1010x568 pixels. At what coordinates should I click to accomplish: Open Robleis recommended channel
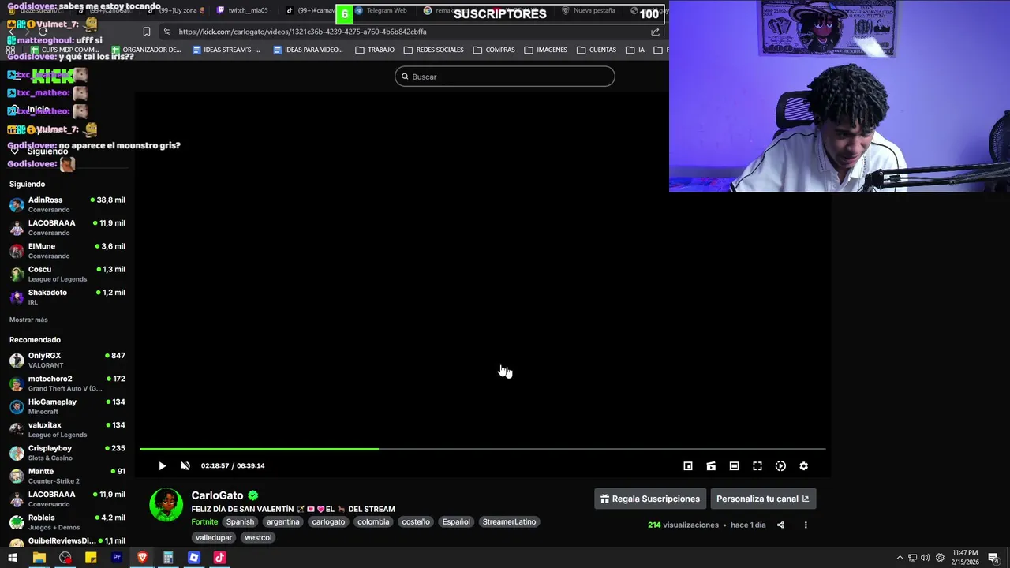[x=67, y=522]
